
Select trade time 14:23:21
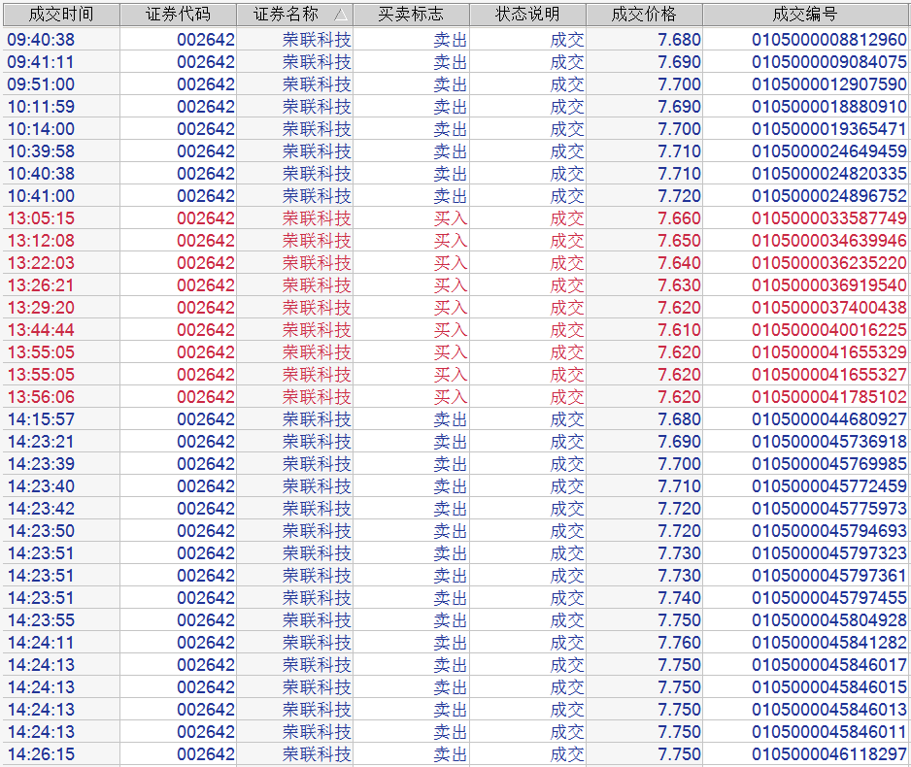coord(41,442)
